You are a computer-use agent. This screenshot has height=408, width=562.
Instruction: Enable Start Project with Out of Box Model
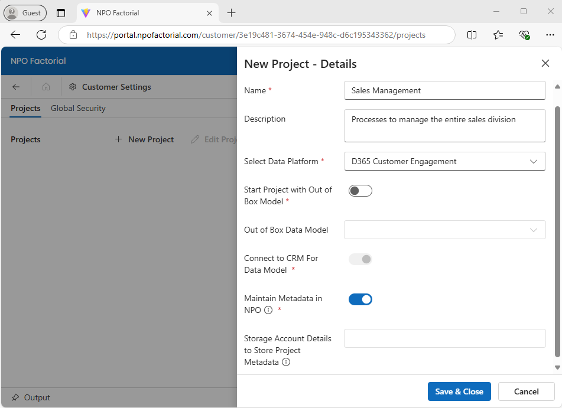360,191
